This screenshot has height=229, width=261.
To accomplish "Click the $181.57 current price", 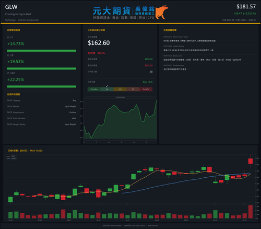I will coord(246,7).
